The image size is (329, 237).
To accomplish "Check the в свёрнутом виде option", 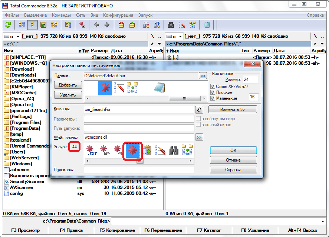I will [198, 119].
